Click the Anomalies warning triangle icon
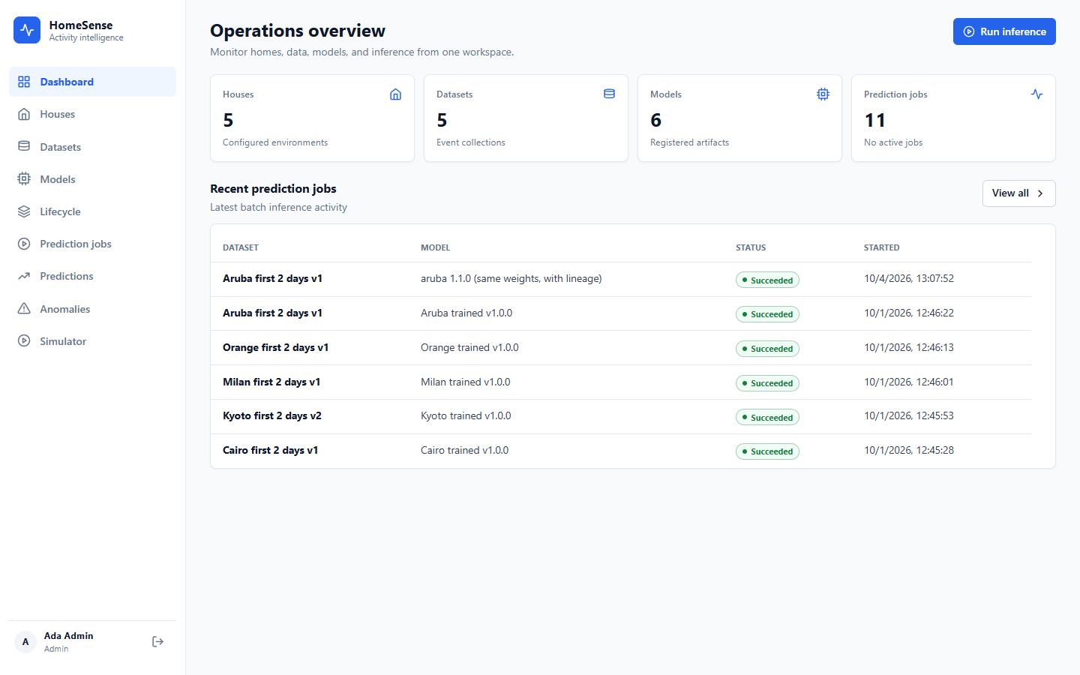Viewport: 1080px width, 675px height. click(24, 309)
